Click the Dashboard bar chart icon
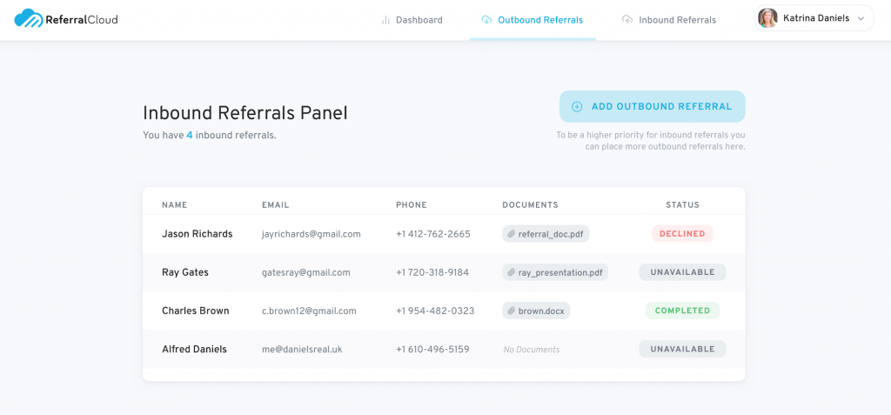 click(x=385, y=20)
